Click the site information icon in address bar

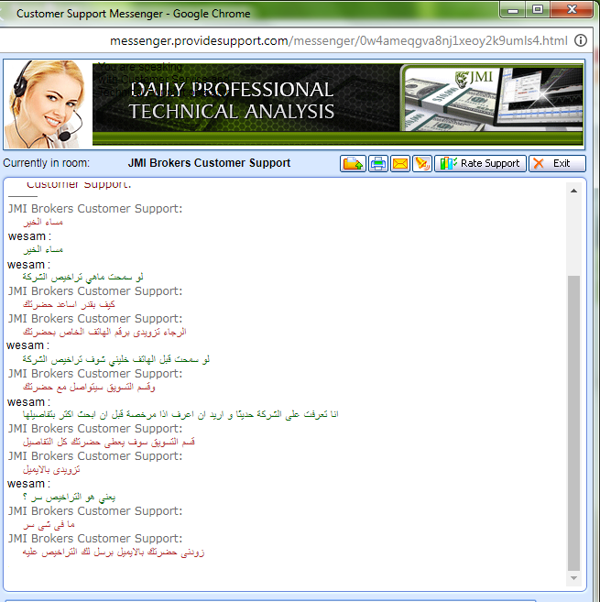click(x=581, y=40)
